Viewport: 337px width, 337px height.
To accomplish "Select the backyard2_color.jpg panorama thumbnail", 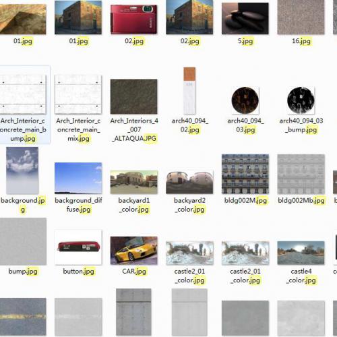I will pos(189,182).
